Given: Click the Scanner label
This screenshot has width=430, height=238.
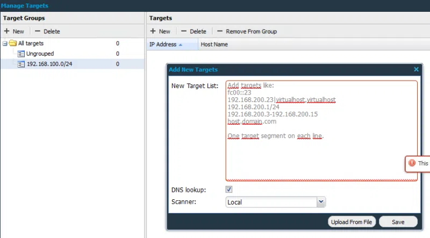Looking at the screenshot, I should 184,202.
